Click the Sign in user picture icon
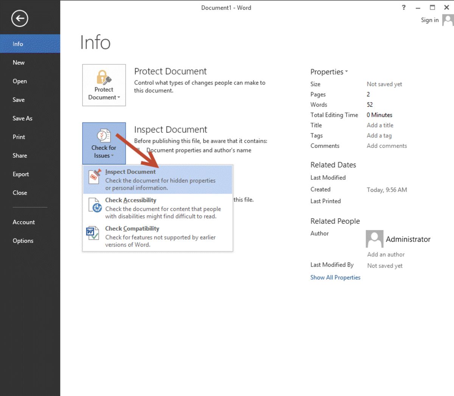454x396 pixels. [448, 20]
